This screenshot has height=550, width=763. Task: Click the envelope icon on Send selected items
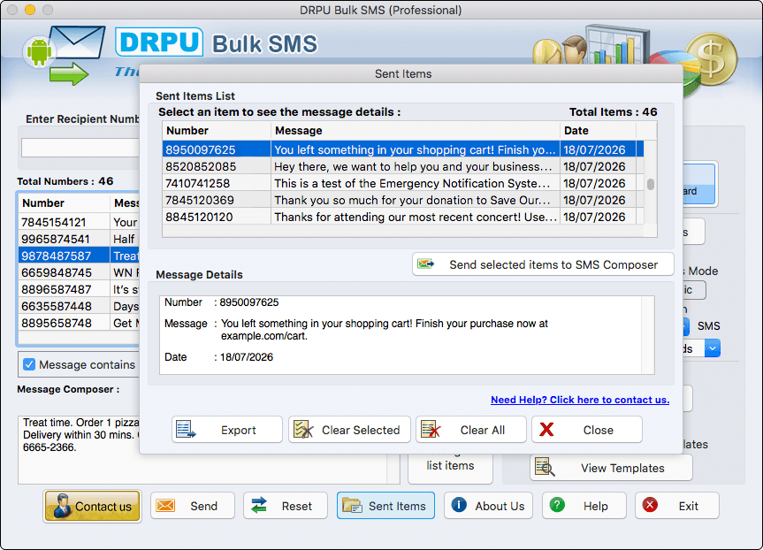click(426, 264)
